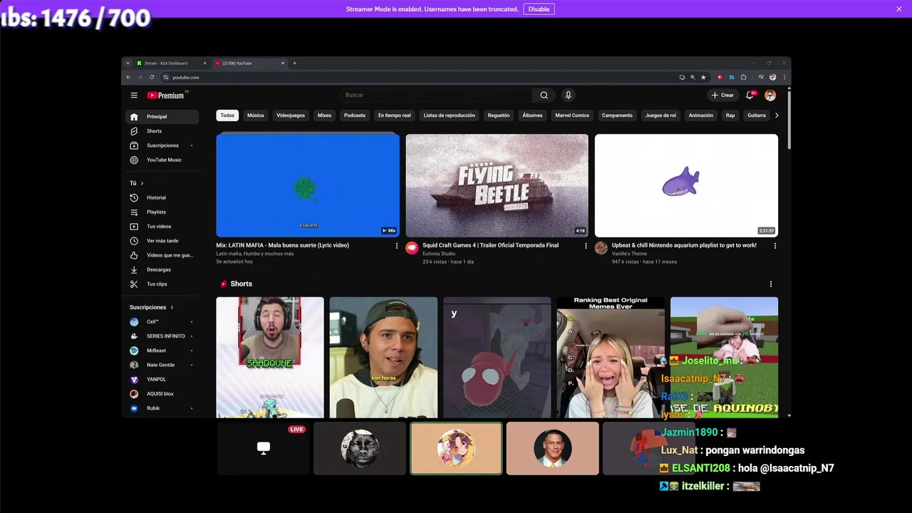The width and height of the screenshot is (912, 513).
Task: Open Playlists in the sidebar
Action: 162,212
